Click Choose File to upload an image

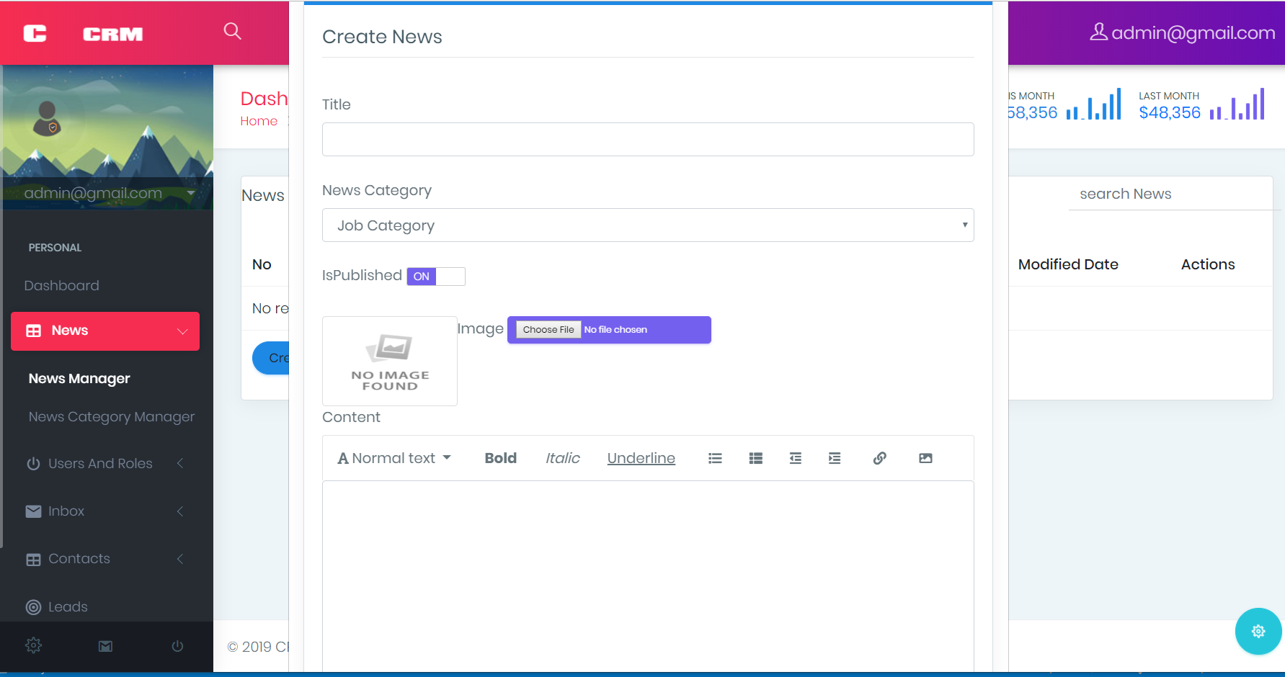[547, 329]
